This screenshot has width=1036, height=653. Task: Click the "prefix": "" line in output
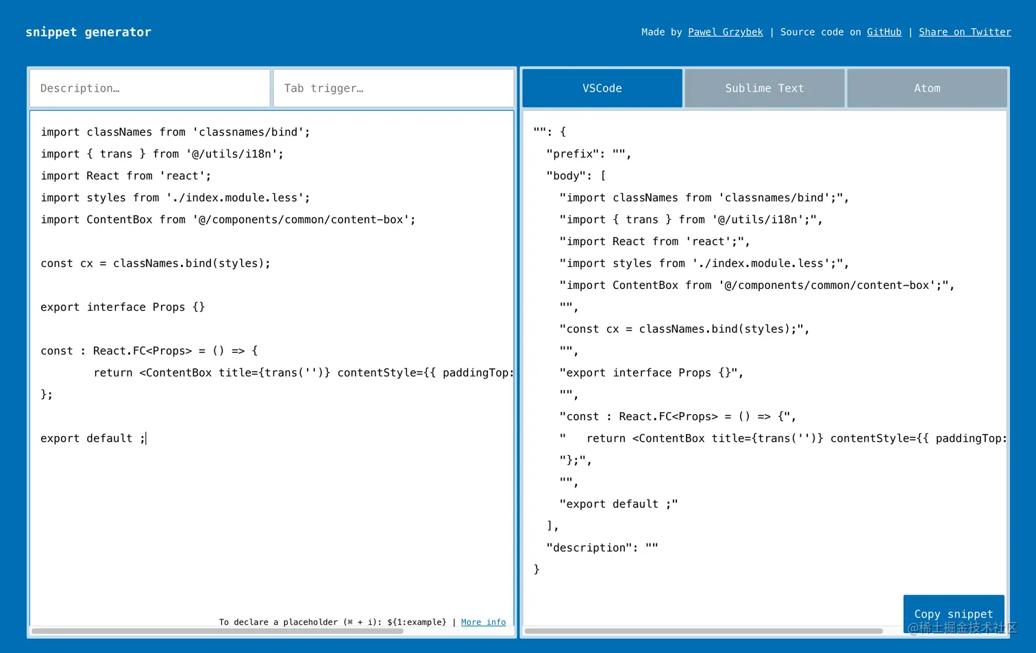click(589, 154)
